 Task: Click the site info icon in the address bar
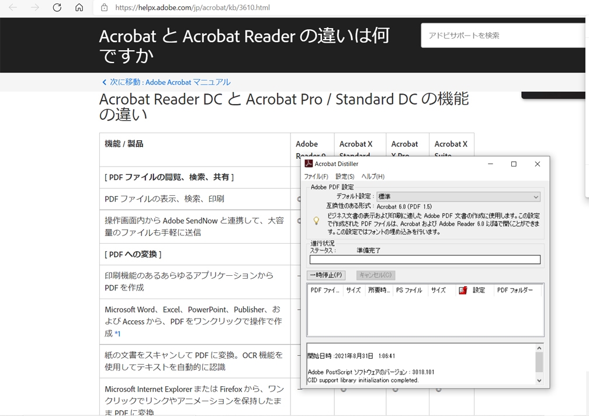coord(105,8)
